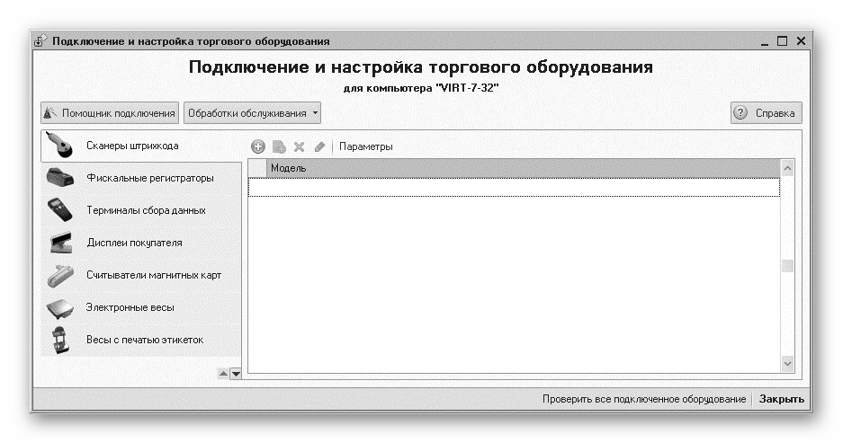The width and height of the screenshot is (843, 443).
Task: Click the edit pencil icon in toolbar
Action: (x=319, y=146)
